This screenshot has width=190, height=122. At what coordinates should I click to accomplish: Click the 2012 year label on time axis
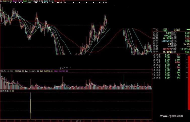pyautogui.click(x=78, y=121)
